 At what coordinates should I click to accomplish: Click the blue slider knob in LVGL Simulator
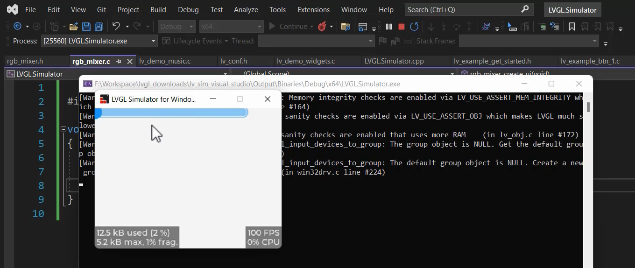98,113
